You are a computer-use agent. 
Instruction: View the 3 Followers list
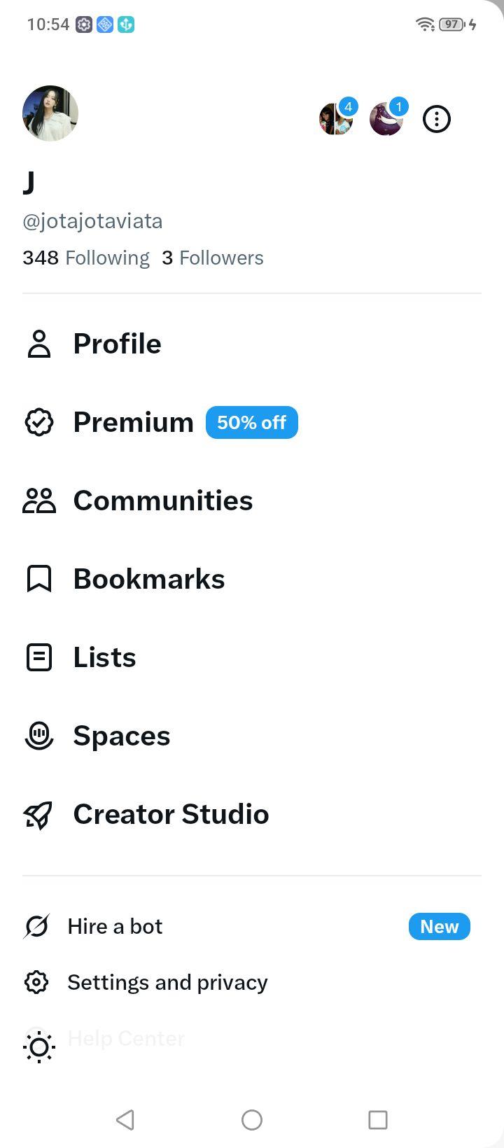coord(213,258)
